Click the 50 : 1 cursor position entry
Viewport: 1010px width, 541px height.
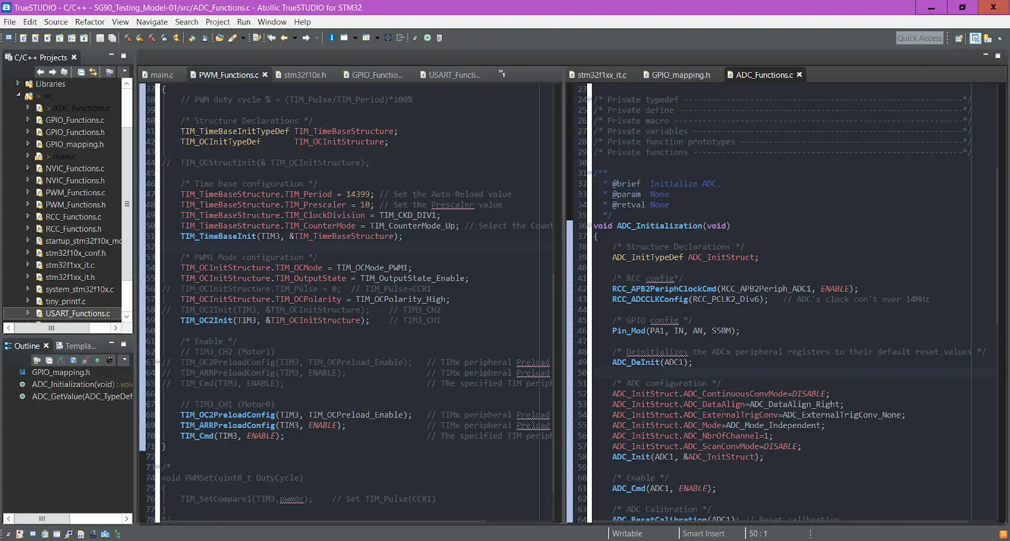click(758, 533)
